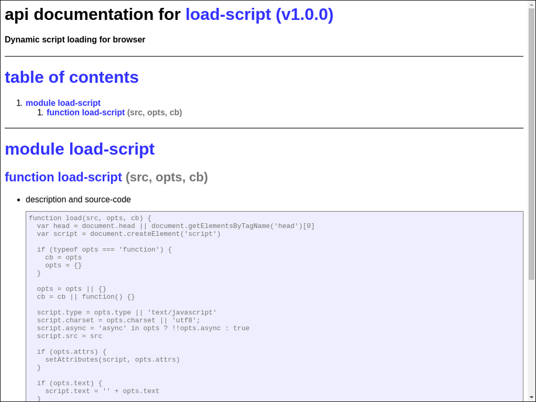Viewport: 536px width, 402px height.
Task: Click the function load-script section heading
Action: [x=63, y=177]
